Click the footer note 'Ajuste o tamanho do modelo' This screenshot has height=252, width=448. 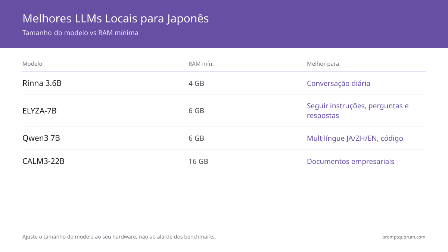(x=119, y=237)
